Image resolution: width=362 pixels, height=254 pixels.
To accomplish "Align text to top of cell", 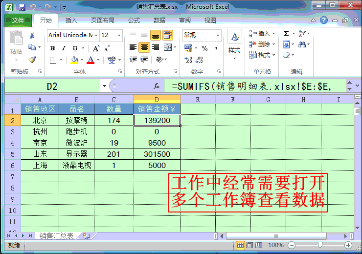I will tap(133, 35).
